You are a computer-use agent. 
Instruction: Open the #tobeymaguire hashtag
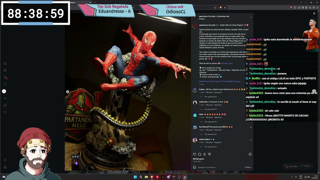click(x=214, y=81)
